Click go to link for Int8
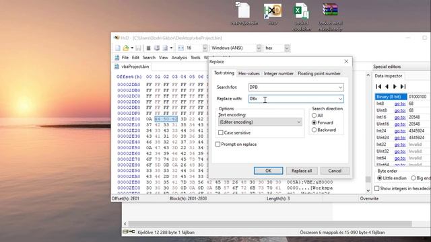The height and width of the screenshot is (242, 431). click(x=399, y=104)
